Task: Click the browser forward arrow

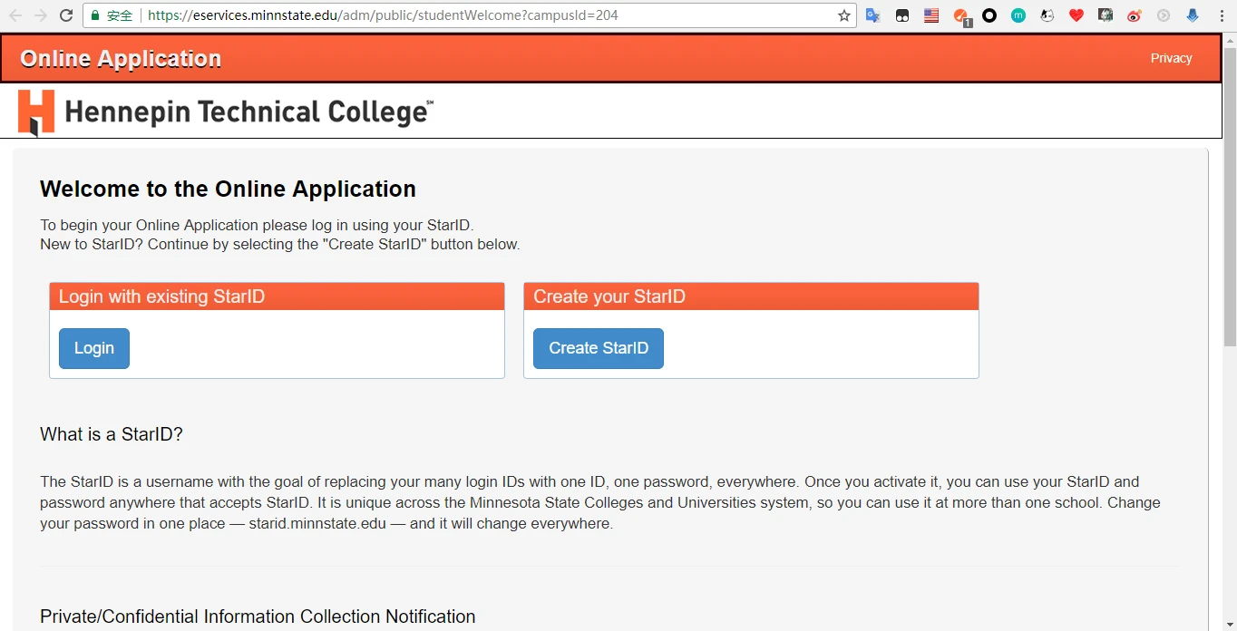Action: click(41, 15)
